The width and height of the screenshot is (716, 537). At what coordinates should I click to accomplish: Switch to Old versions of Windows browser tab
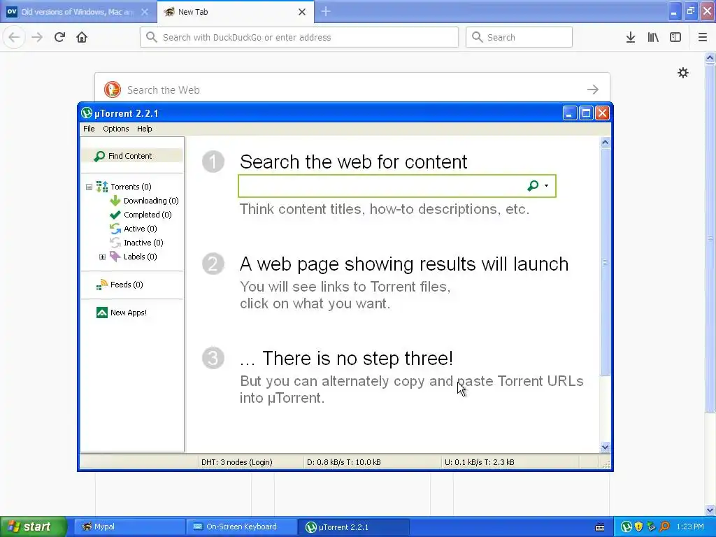click(78, 12)
